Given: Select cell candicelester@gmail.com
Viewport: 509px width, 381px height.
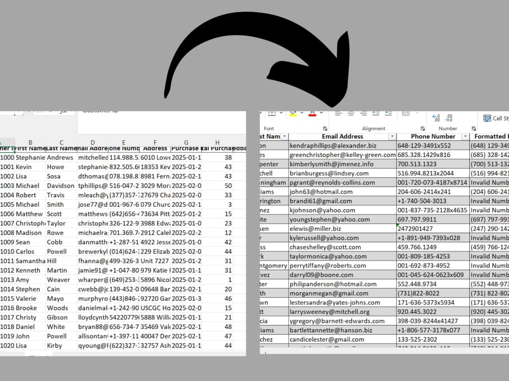Looking at the screenshot, I should pos(342,339).
